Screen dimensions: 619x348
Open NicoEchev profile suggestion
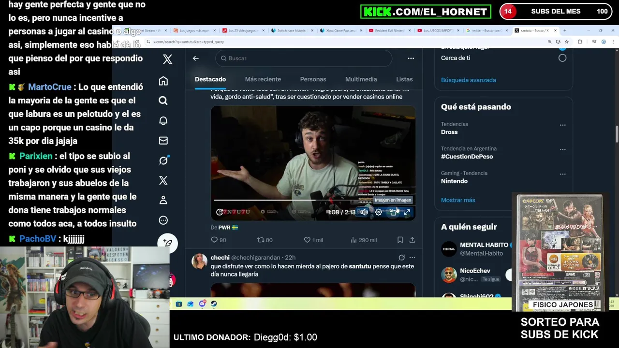pyautogui.click(x=475, y=271)
